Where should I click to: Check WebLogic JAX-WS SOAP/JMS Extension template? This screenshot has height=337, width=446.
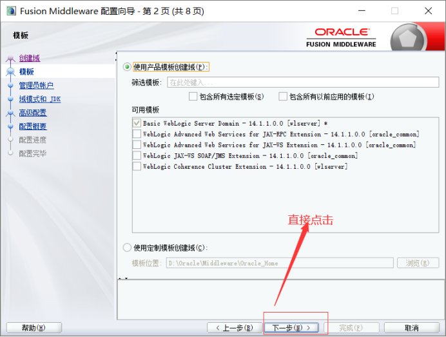click(x=137, y=155)
